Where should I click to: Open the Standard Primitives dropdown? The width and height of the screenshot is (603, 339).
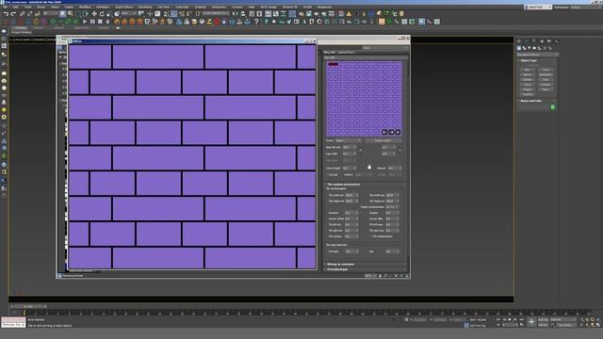(x=537, y=55)
